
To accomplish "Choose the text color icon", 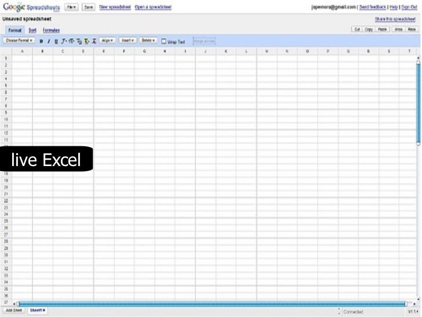I will point(79,41).
